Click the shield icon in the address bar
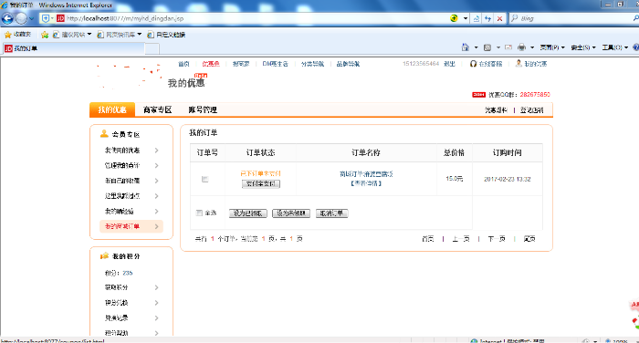639x343 pixels. tap(46, 18)
